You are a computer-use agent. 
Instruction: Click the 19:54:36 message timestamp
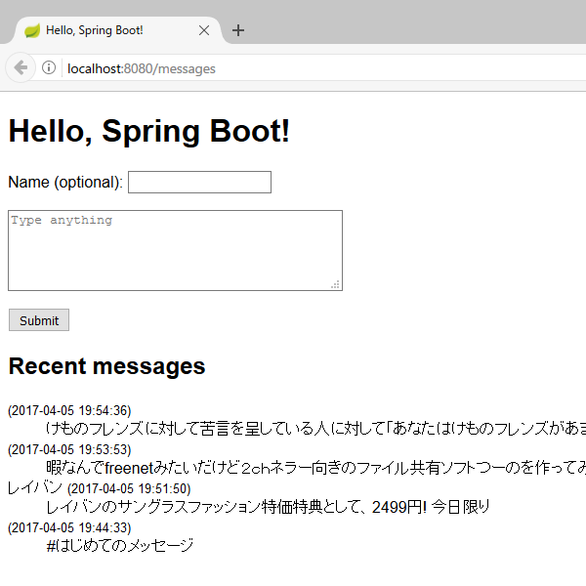point(69,410)
